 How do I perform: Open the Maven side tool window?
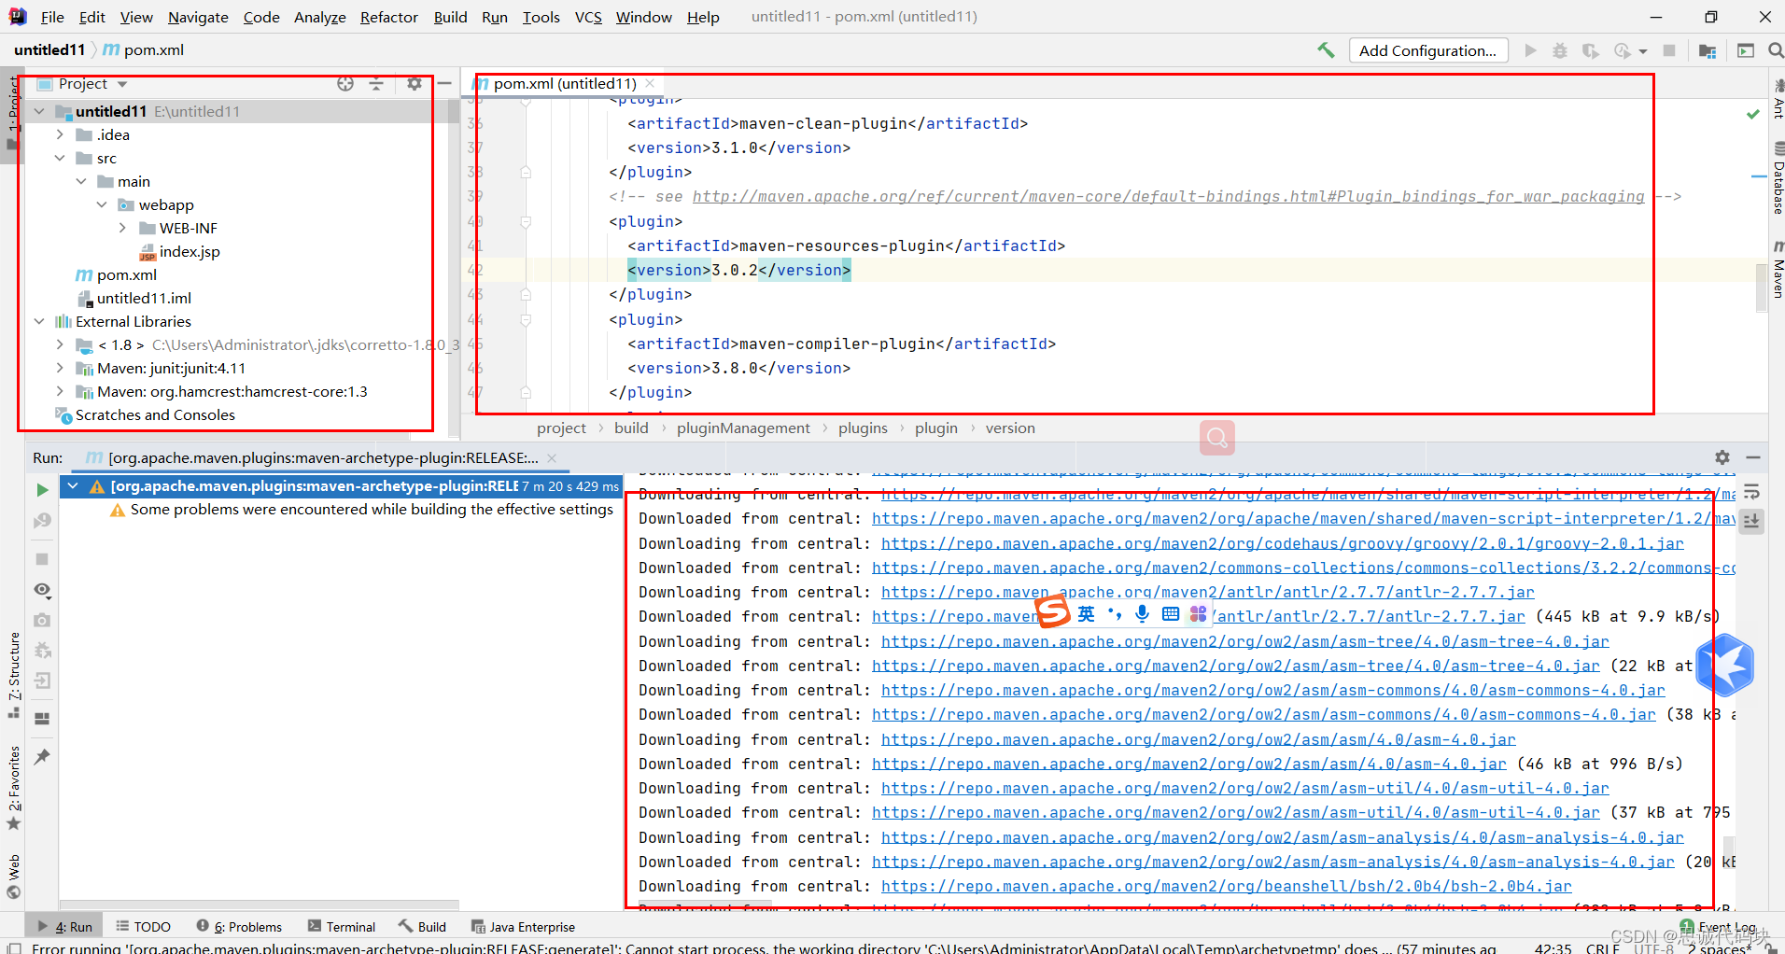[1778, 270]
